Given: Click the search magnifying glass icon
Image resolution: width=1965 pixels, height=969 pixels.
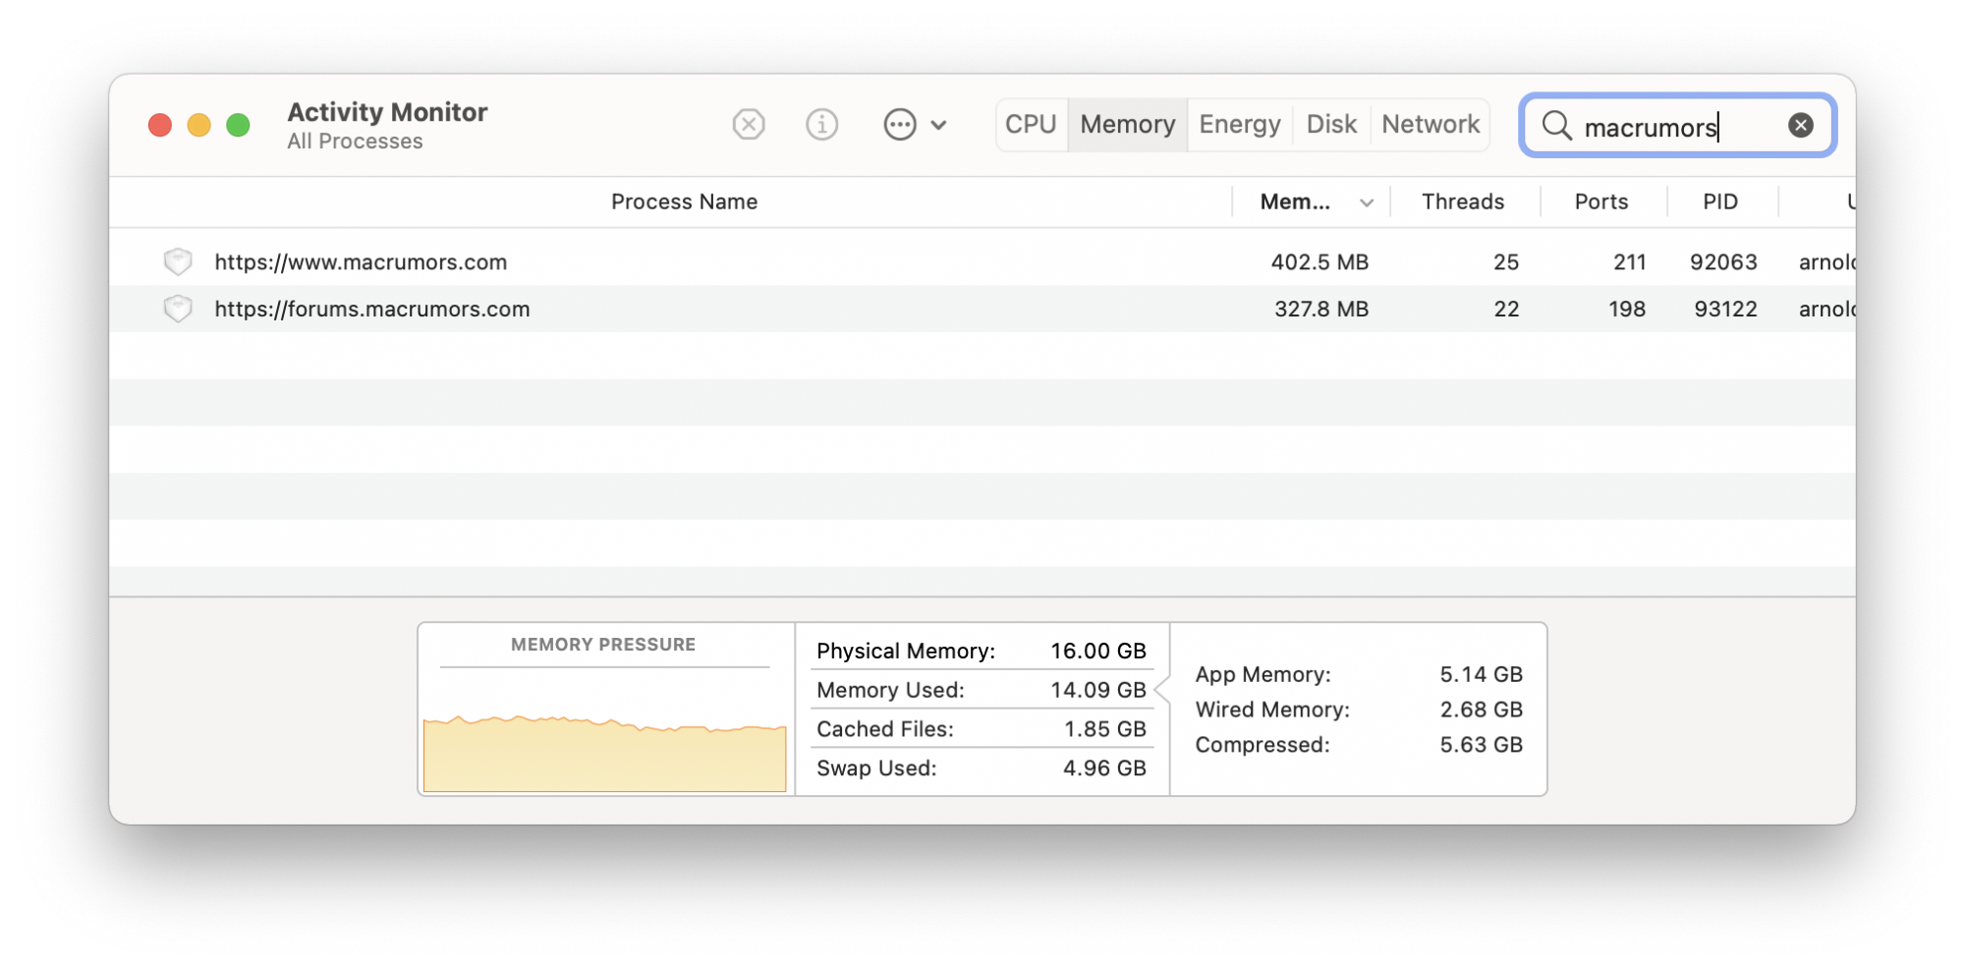Looking at the screenshot, I should [x=1557, y=126].
